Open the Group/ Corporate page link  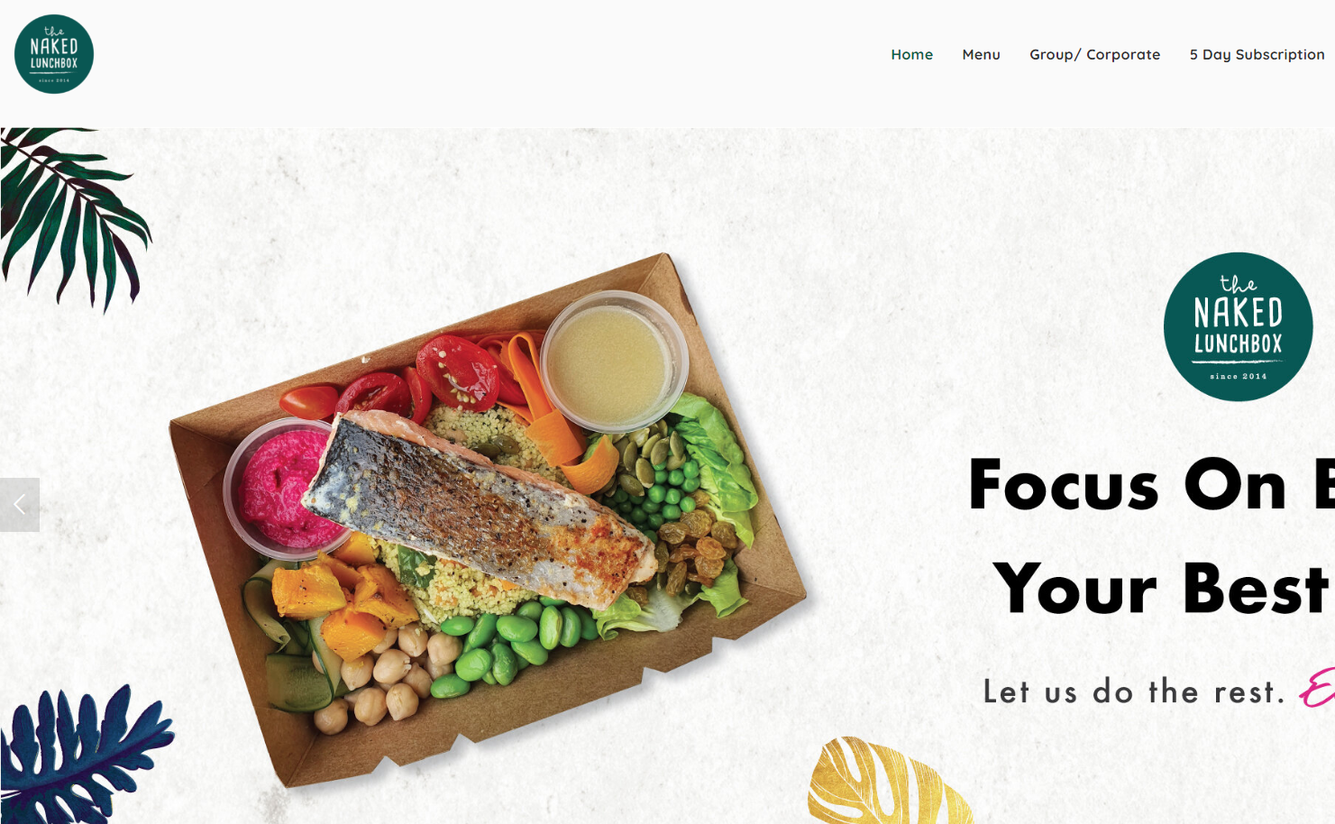point(1094,54)
